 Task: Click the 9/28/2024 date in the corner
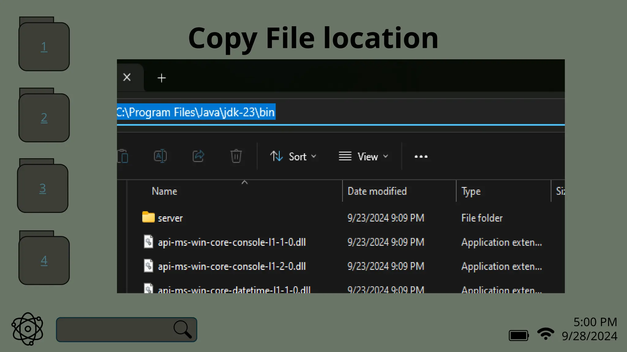(x=589, y=336)
